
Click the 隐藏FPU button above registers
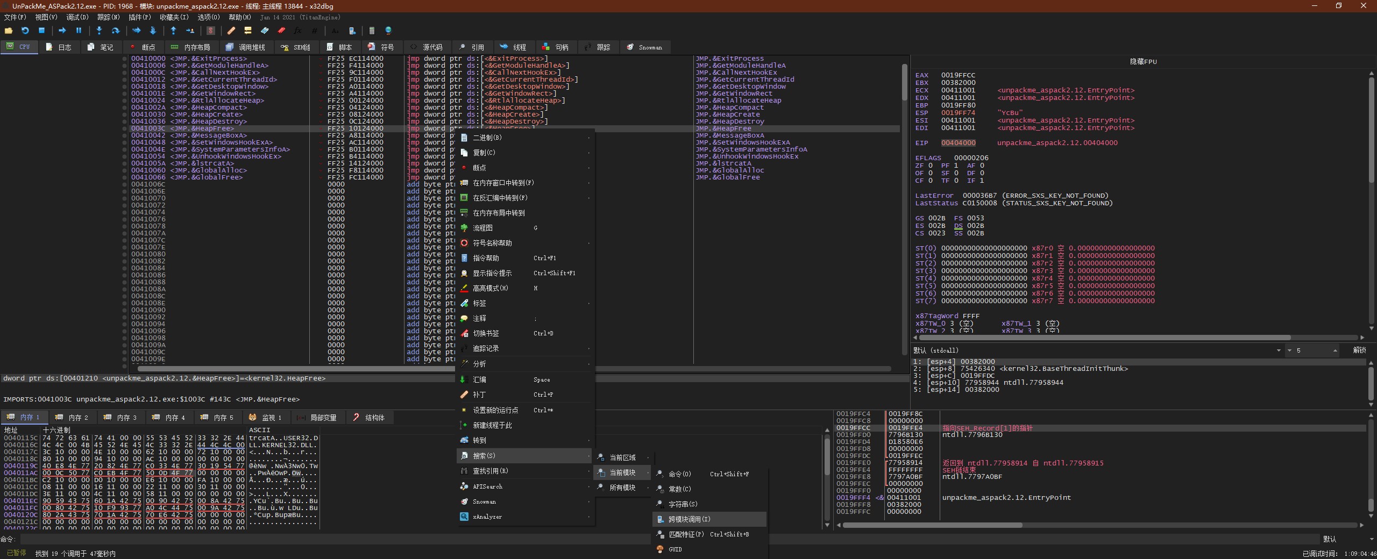point(1143,62)
